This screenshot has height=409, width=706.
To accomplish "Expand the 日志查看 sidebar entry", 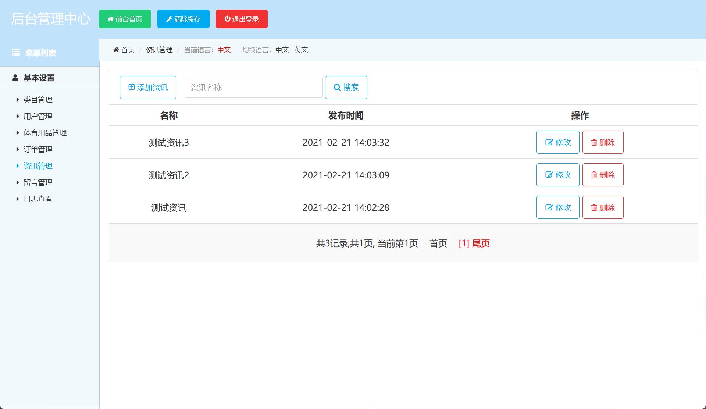I will 38,199.
